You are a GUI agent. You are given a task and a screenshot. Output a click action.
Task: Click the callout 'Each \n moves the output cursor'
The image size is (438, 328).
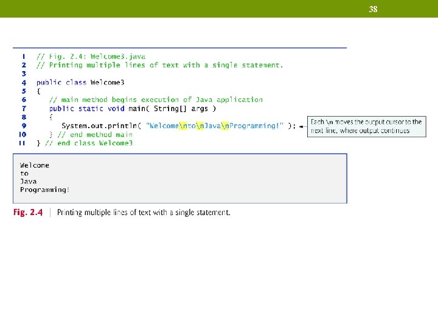click(366, 126)
